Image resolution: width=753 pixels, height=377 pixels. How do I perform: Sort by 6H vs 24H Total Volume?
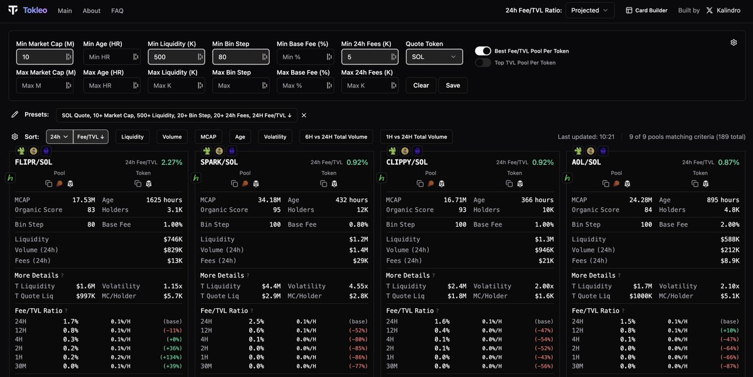tap(336, 137)
